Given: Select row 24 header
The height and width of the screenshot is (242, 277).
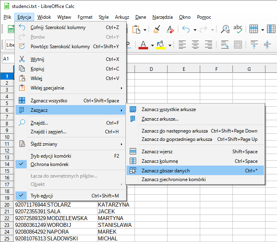Looking at the screenshot, I should point(7,232).
